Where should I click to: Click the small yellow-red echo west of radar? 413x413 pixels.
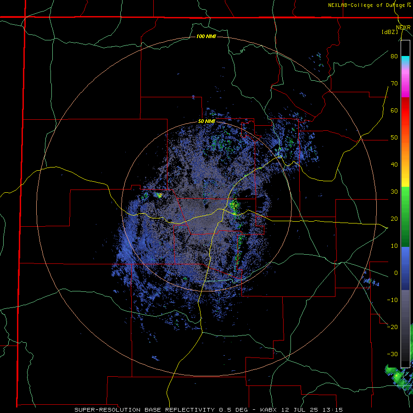point(159,195)
